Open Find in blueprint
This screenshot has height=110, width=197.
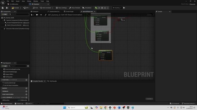click(x=35, y=8)
